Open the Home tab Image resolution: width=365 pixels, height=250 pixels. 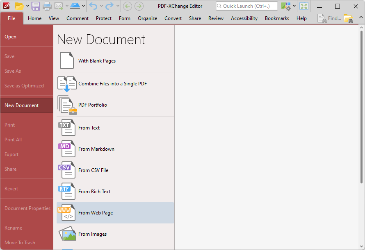point(35,18)
